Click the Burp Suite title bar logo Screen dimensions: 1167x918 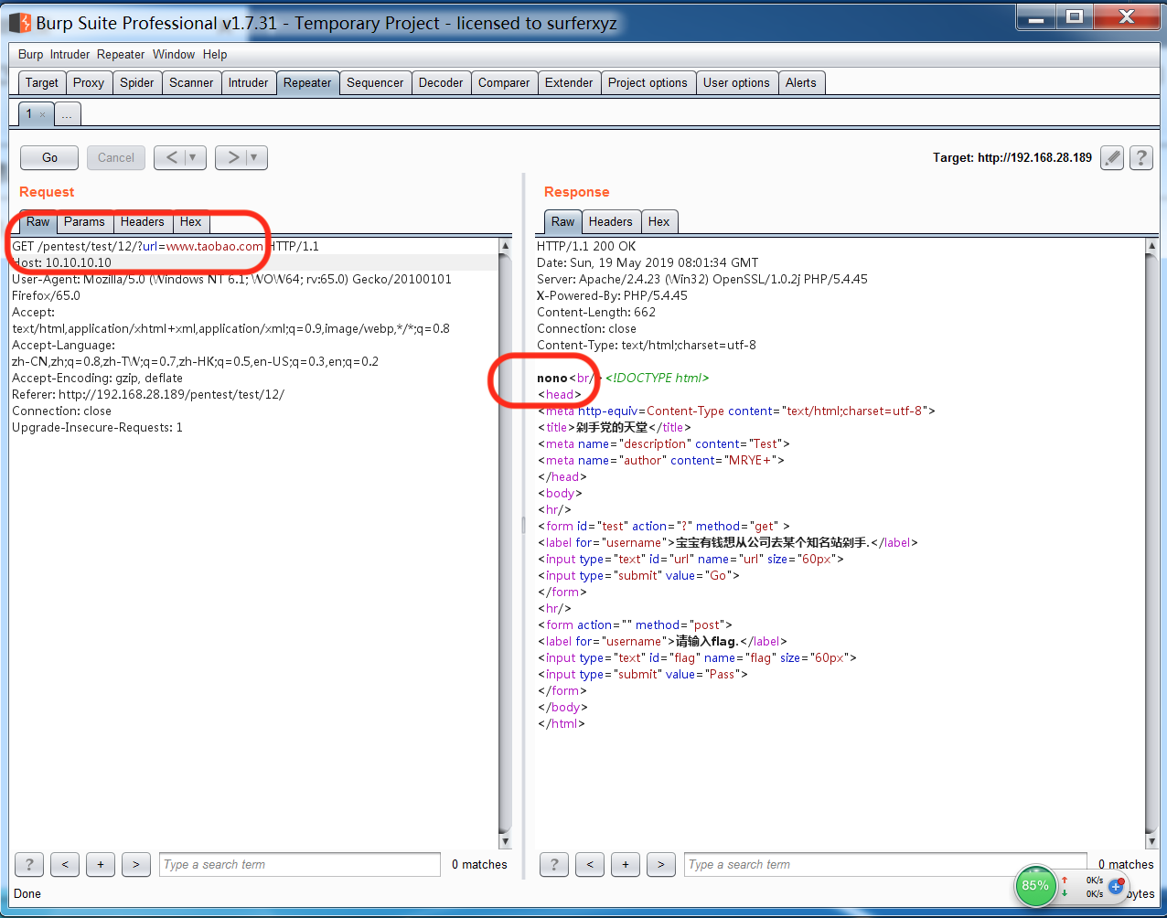20,22
